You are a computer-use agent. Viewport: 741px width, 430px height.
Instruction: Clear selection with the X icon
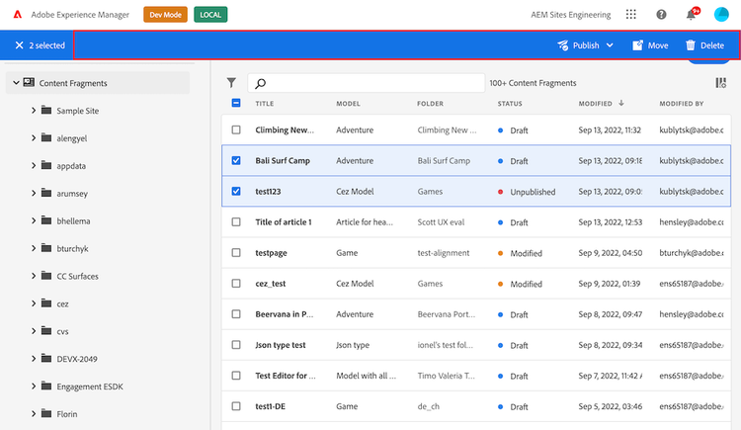[19, 45]
